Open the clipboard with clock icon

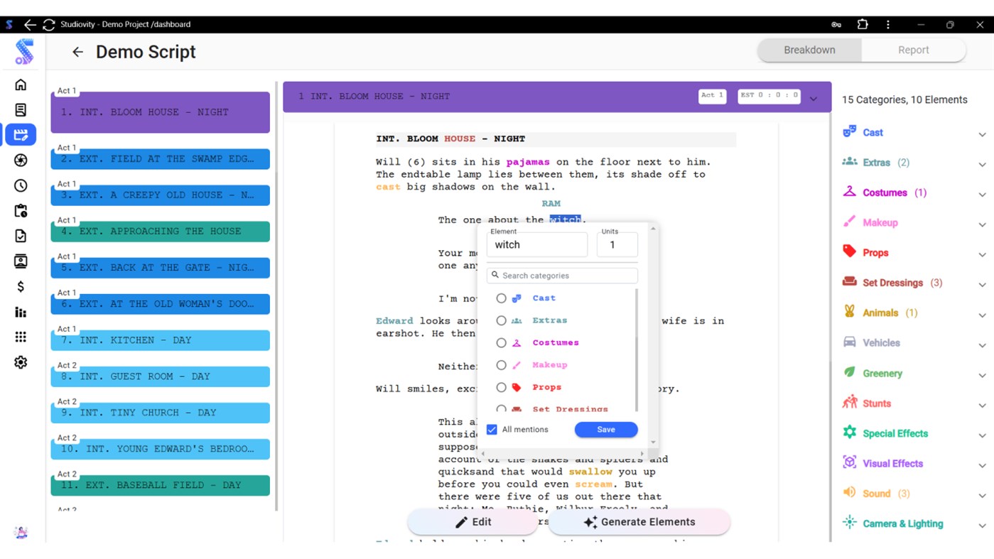(21, 211)
